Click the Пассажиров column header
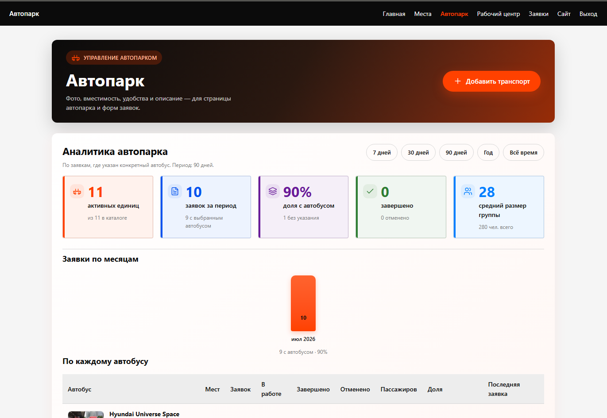Screen dimensions: 607x418 (x=398, y=389)
